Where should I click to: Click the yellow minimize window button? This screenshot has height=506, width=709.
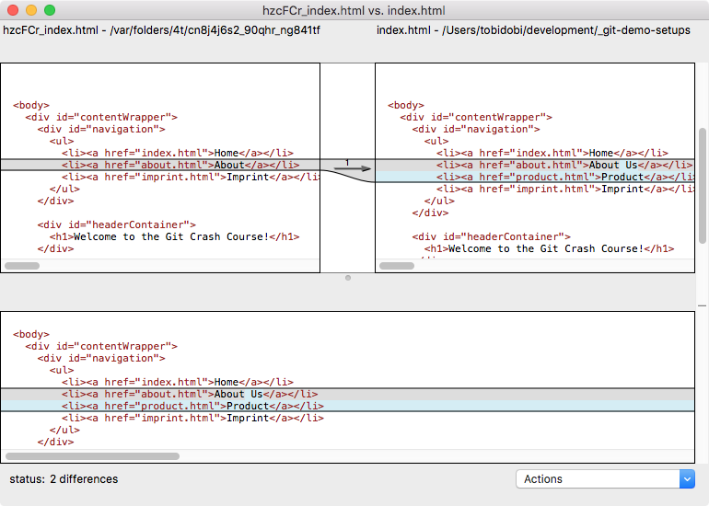pyautogui.click(x=31, y=10)
